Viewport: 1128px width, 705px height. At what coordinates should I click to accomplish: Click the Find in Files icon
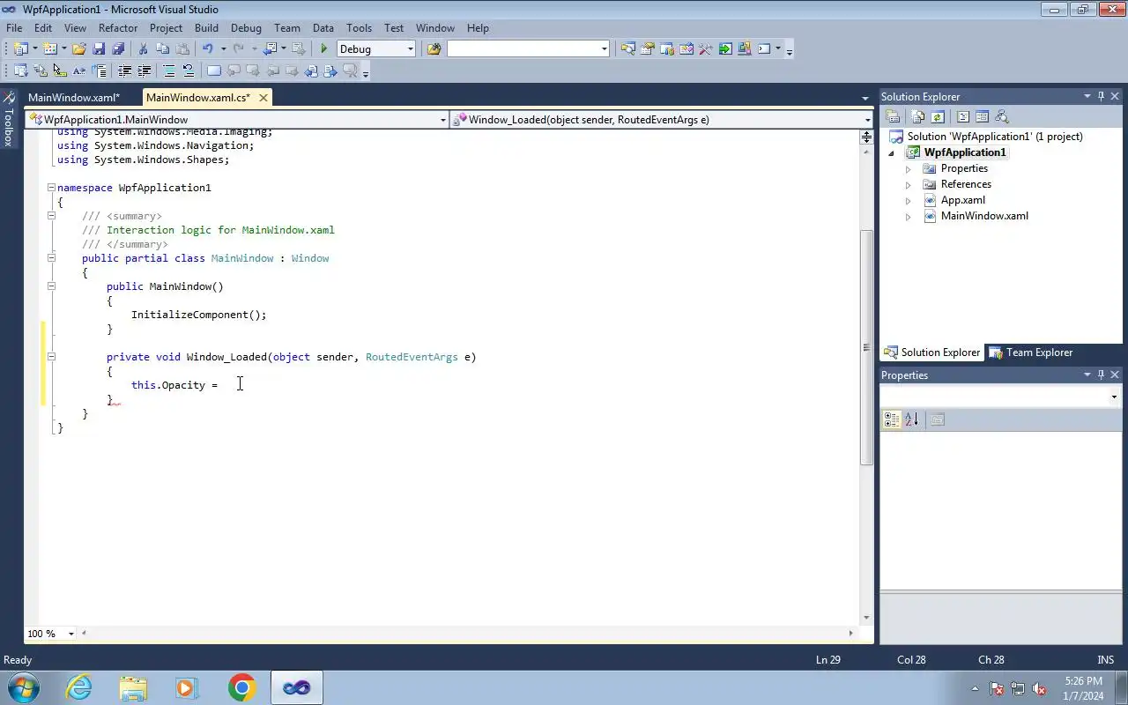[434, 49]
